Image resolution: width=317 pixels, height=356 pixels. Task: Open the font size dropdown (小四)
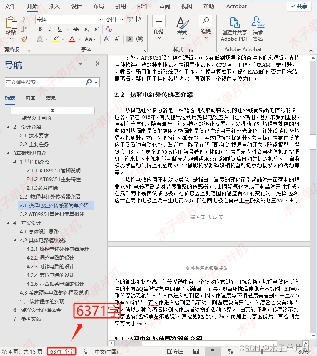click(x=121, y=20)
